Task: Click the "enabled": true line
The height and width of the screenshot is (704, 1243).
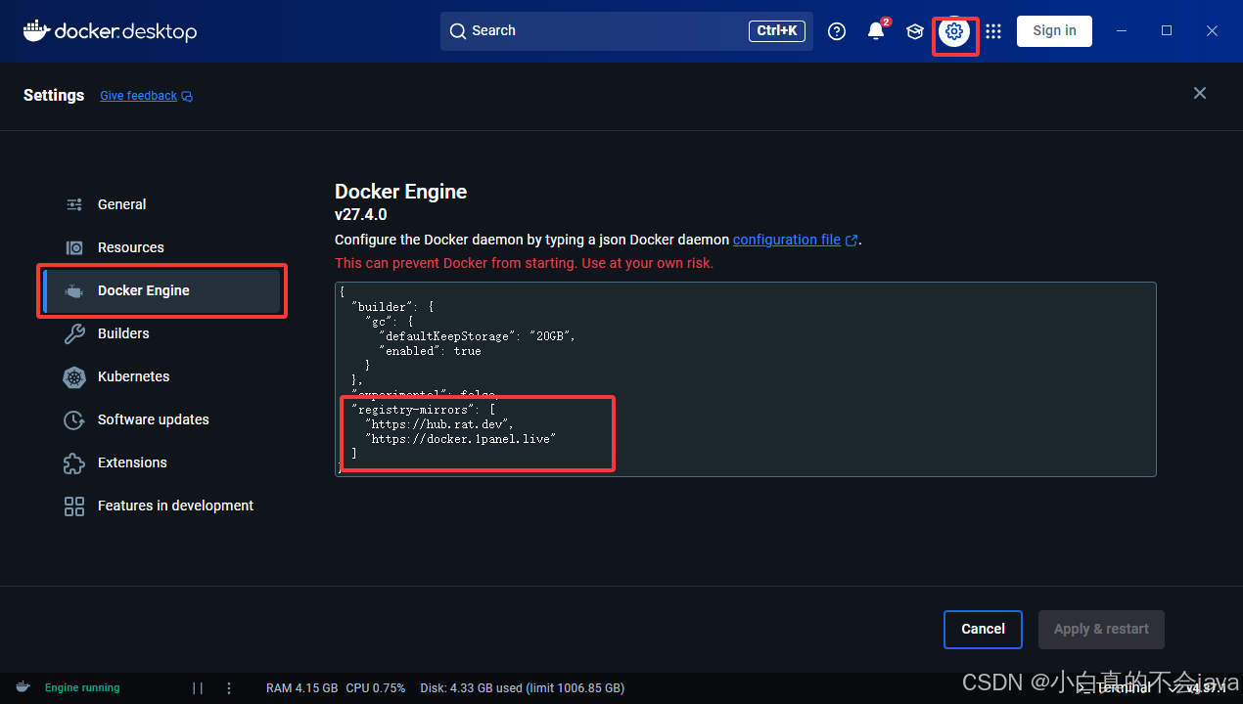Action: pos(430,351)
